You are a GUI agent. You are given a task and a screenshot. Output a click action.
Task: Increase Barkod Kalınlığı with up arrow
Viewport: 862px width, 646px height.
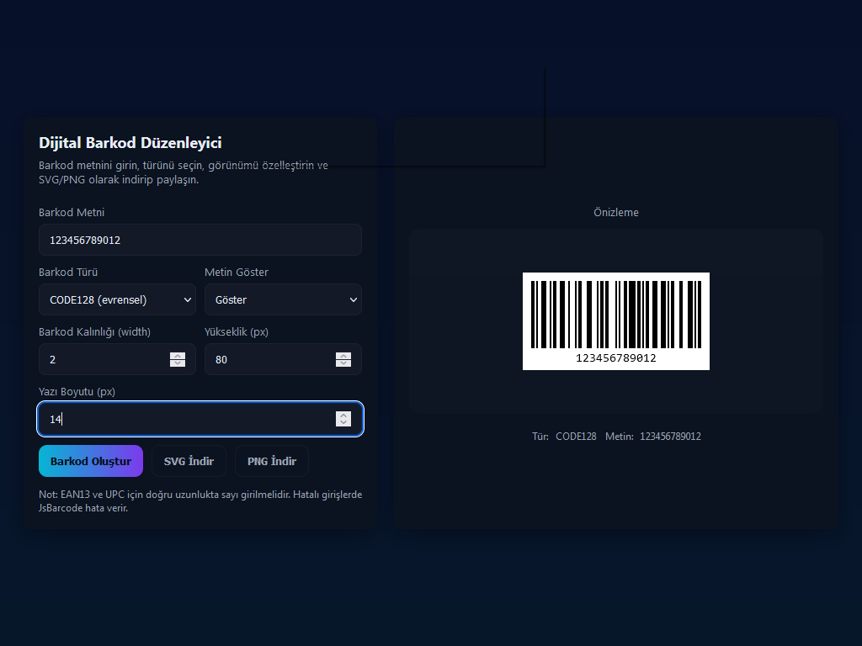178,356
